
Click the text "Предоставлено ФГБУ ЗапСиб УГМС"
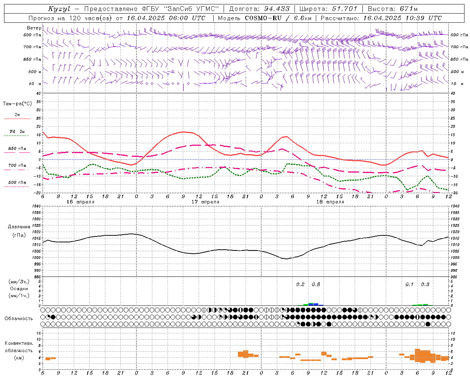click(151, 9)
